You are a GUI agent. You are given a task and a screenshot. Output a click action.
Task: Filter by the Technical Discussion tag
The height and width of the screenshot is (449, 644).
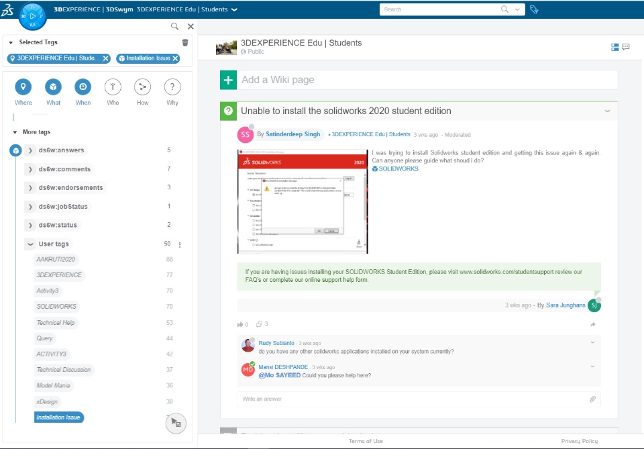(64, 370)
